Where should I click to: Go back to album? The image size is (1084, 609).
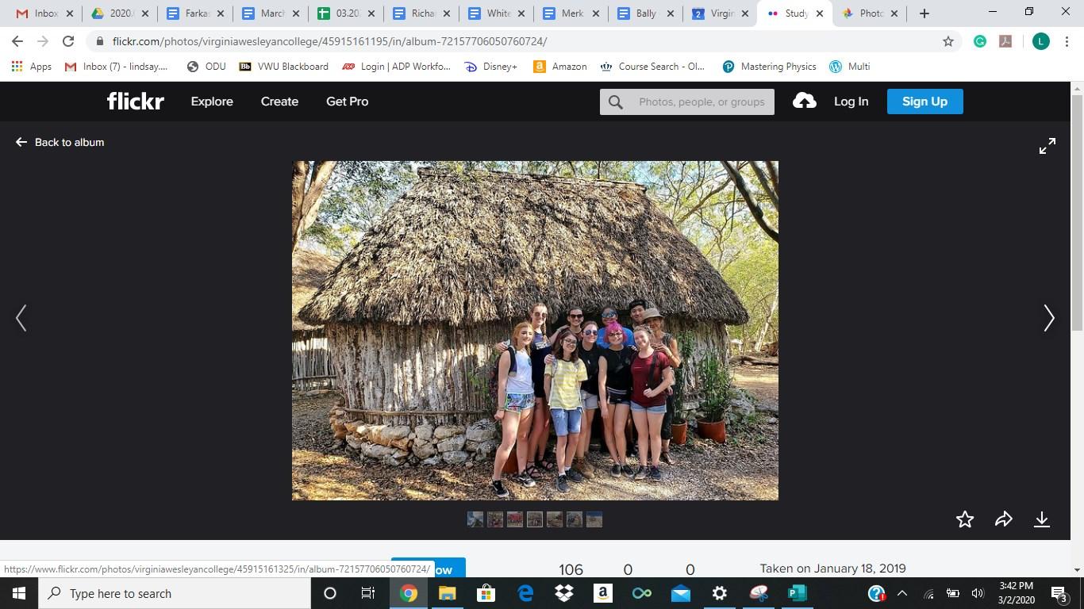tap(60, 142)
